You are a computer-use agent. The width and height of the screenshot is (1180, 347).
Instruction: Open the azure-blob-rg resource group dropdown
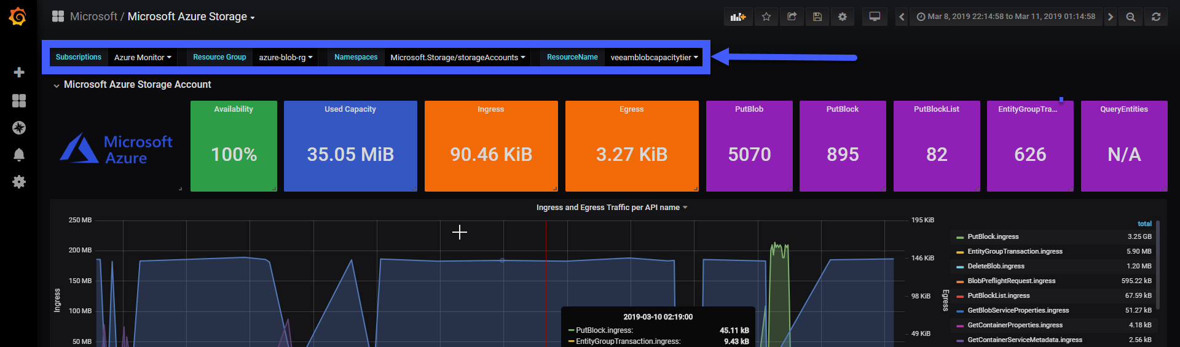pos(286,57)
